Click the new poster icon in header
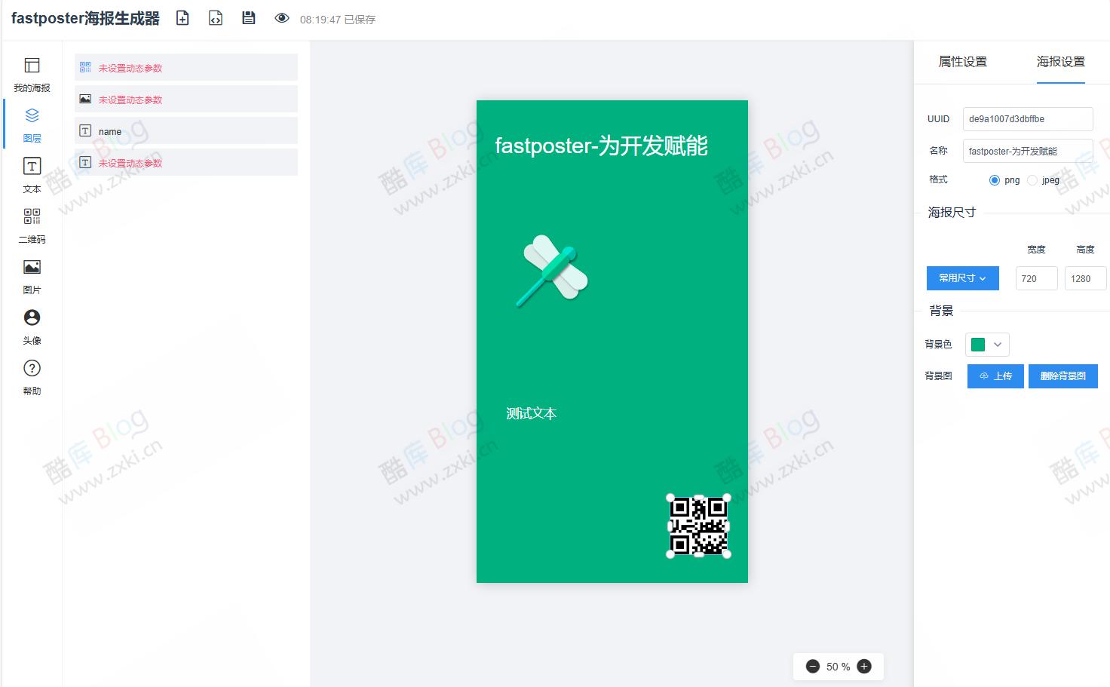The height and width of the screenshot is (687, 1110). (182, 18)
